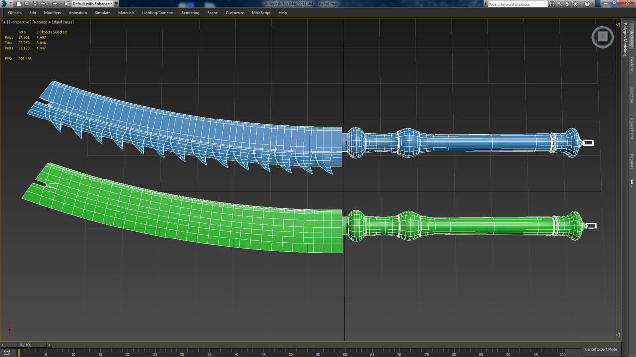Select the blue sword handle object
This screenshot has height=357, width=636.
tap(467, 143)
